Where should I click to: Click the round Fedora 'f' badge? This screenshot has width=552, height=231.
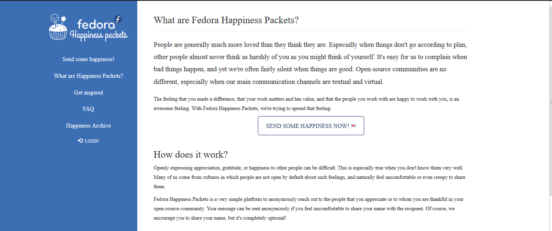(x=118, y=19)
